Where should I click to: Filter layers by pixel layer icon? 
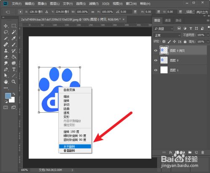tap(179, 28)
